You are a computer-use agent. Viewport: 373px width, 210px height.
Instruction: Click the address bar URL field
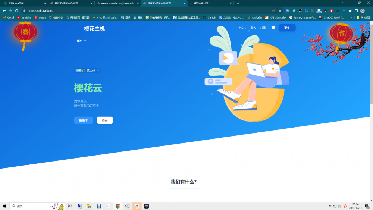pos(147,11)
